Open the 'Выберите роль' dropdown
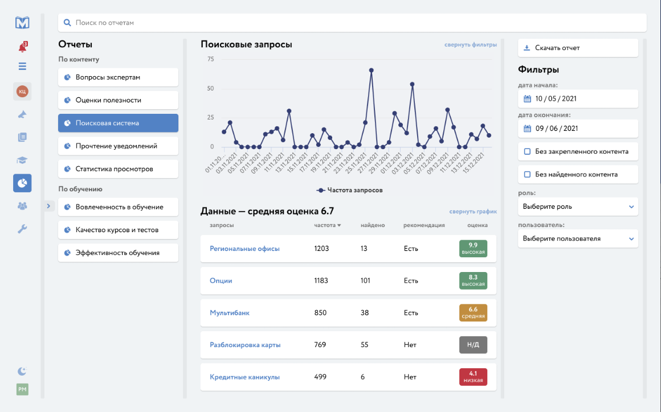 pyautogui.click(x=578, y=207)
